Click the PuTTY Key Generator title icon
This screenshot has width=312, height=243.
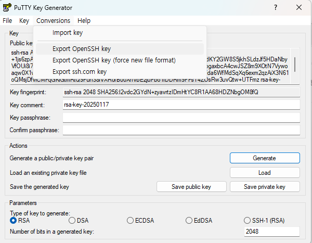coord(7,8)
